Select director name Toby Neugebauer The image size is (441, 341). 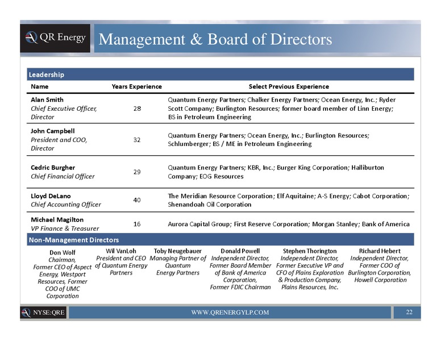click(x=178, y=251)
